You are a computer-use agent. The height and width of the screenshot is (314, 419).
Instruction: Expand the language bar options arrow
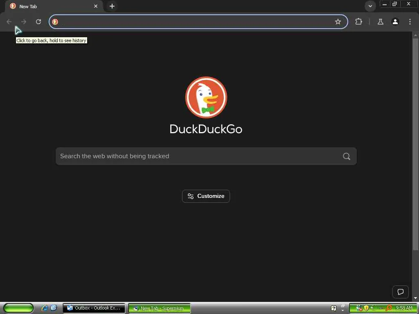(x=342, y=311)
